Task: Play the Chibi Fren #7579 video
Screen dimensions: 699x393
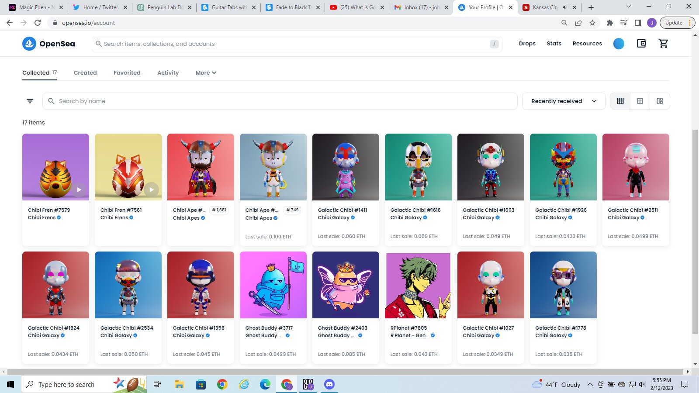Action: coord(79,190)
